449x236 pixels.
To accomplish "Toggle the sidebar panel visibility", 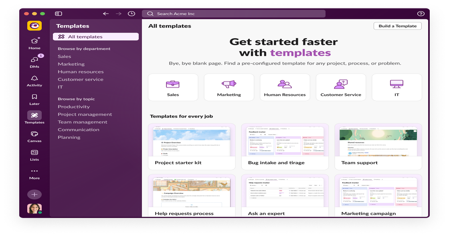I will [x=59, y=13].
